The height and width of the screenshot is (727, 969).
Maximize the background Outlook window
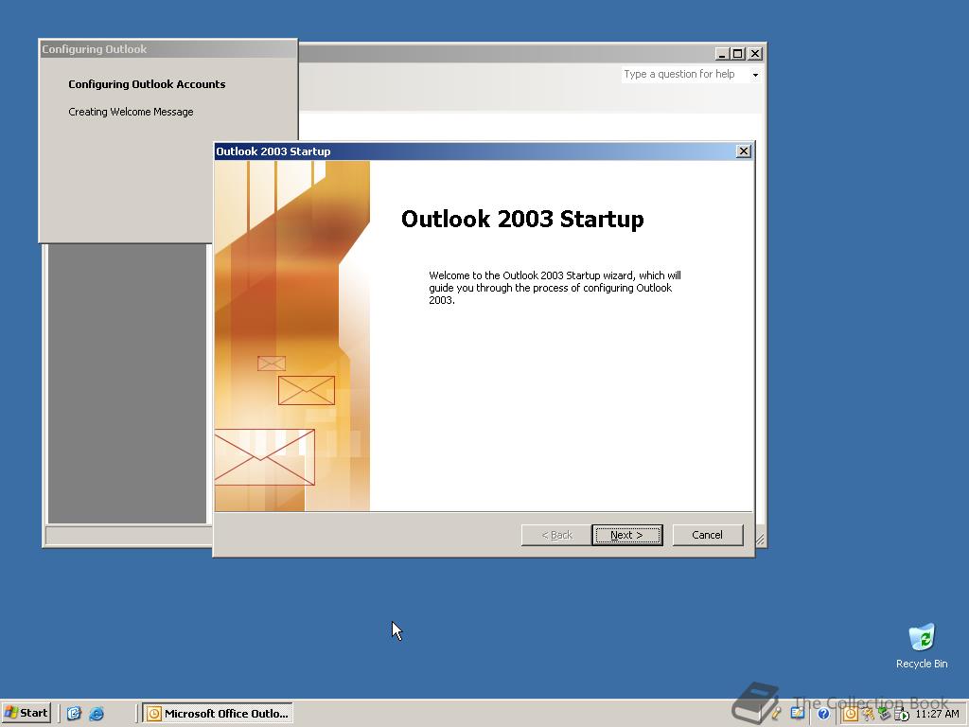coord(737,54)
